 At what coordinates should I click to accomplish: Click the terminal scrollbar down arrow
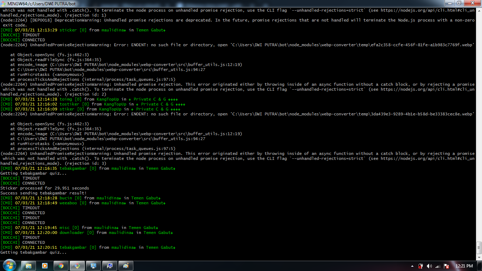pyautogui.click(x=479, y=258)
